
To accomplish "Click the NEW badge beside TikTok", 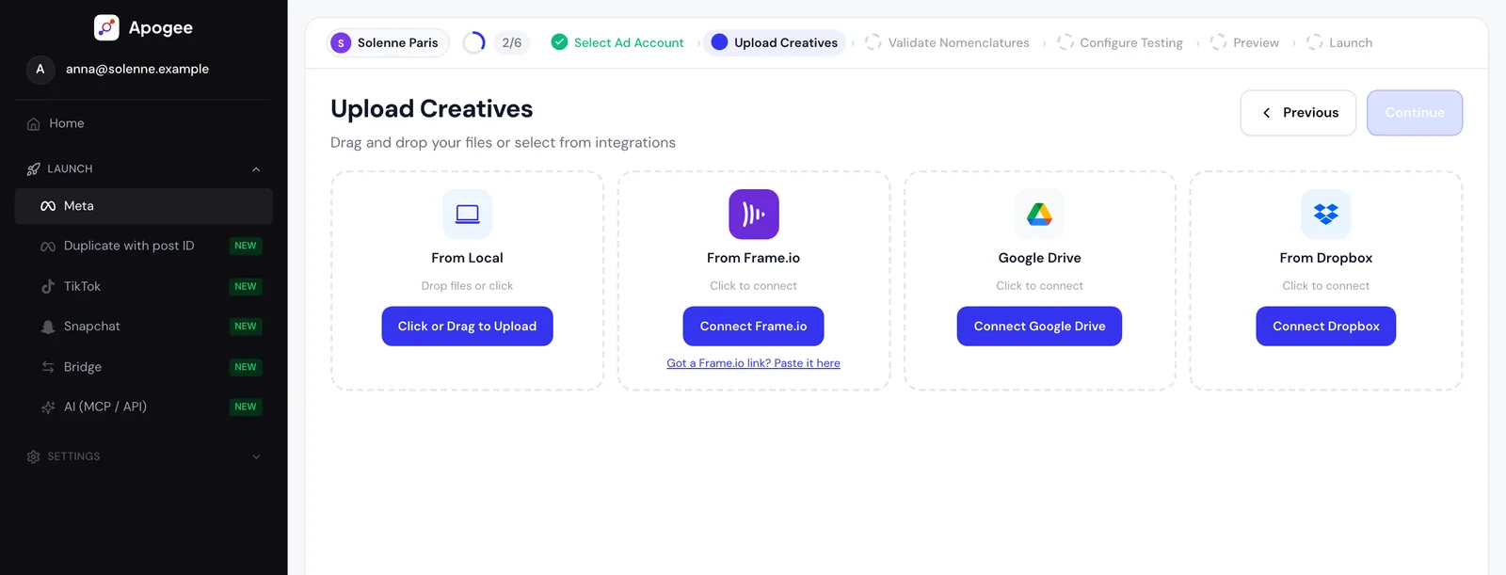I will pos(246,286).
